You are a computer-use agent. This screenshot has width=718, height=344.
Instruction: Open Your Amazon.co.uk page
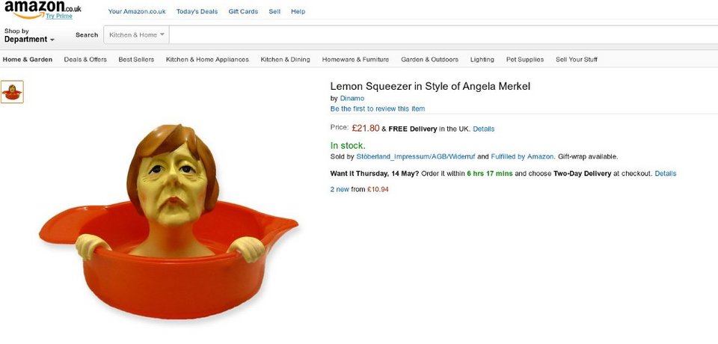(x=136, y=12)
